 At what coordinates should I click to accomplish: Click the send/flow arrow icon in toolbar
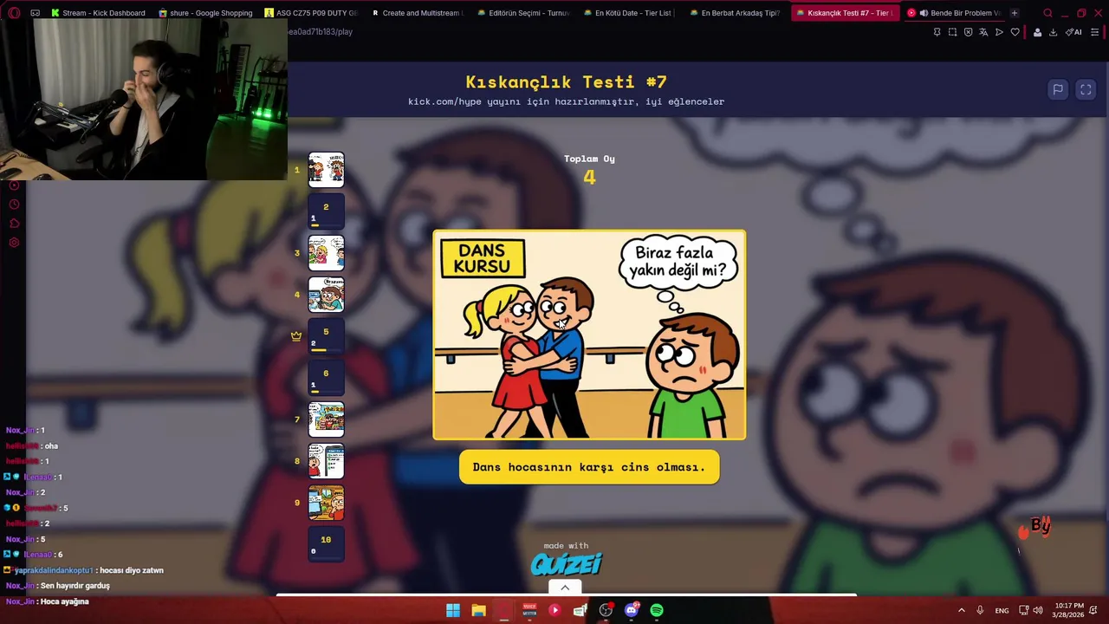999,32
